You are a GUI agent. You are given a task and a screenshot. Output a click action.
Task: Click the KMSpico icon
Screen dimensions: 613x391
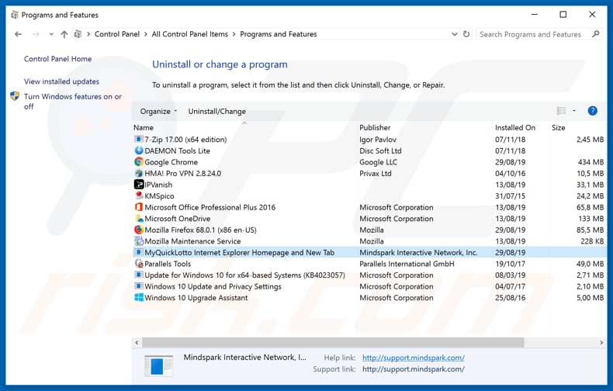pyautogui.click(x=138, y=195)
